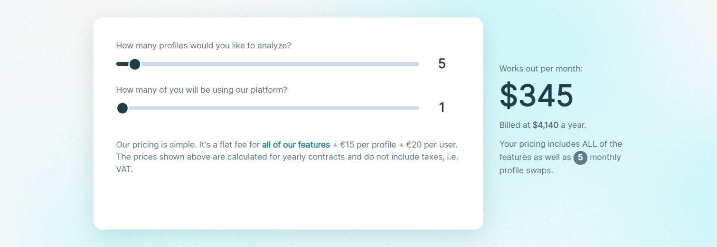Click the "Works out per month:" heading
The width and height of the screenshot is (717, 247).
pyautogui.click(x=541, y=69)
